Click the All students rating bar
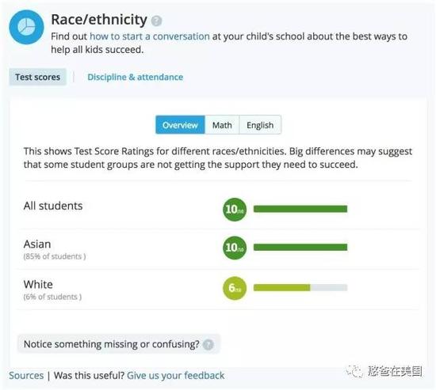The width and height of the screenshot is (436, 390). (300, 209)
